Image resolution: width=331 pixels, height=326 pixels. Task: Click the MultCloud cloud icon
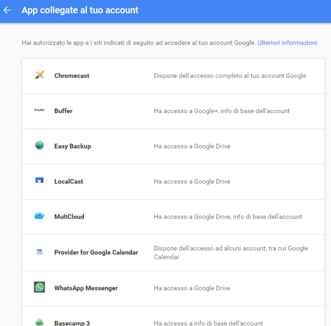click(x=39, y=216)
